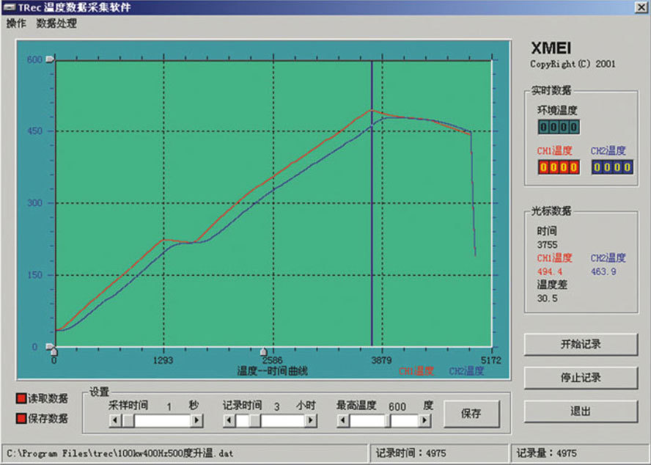Click the Y-axis label 300

coord(34,202)
